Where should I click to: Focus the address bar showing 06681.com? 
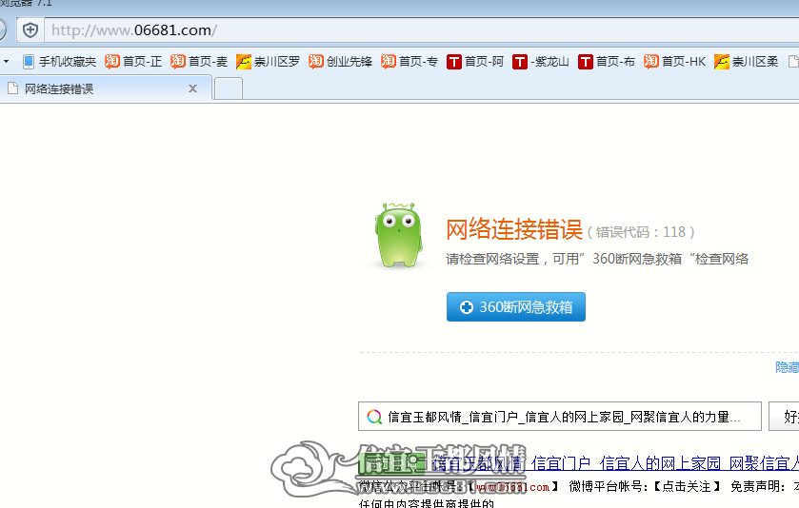[423, 30]
